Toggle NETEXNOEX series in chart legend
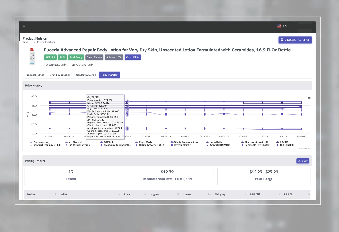The width and height of the screenshot is (339, 232). (x=285, y=145)
